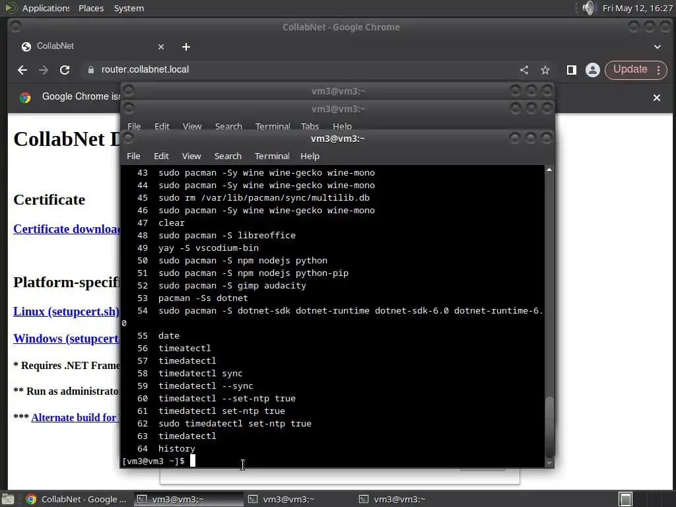This screenshot has width=676, height=507.
Task: Click the terminal prompt [vm3@vm3 ~]$
Action: coord(153,461)
